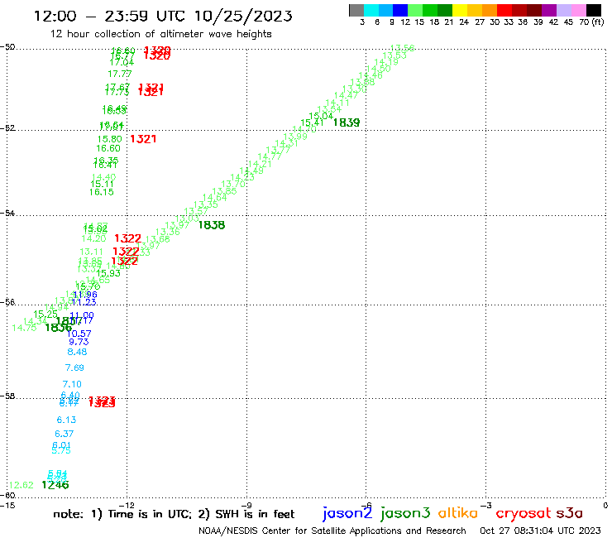The height and width of the screenshot is (538, 612).
Task: Select the light blue value '8.48'
Action: coord(77,352)
